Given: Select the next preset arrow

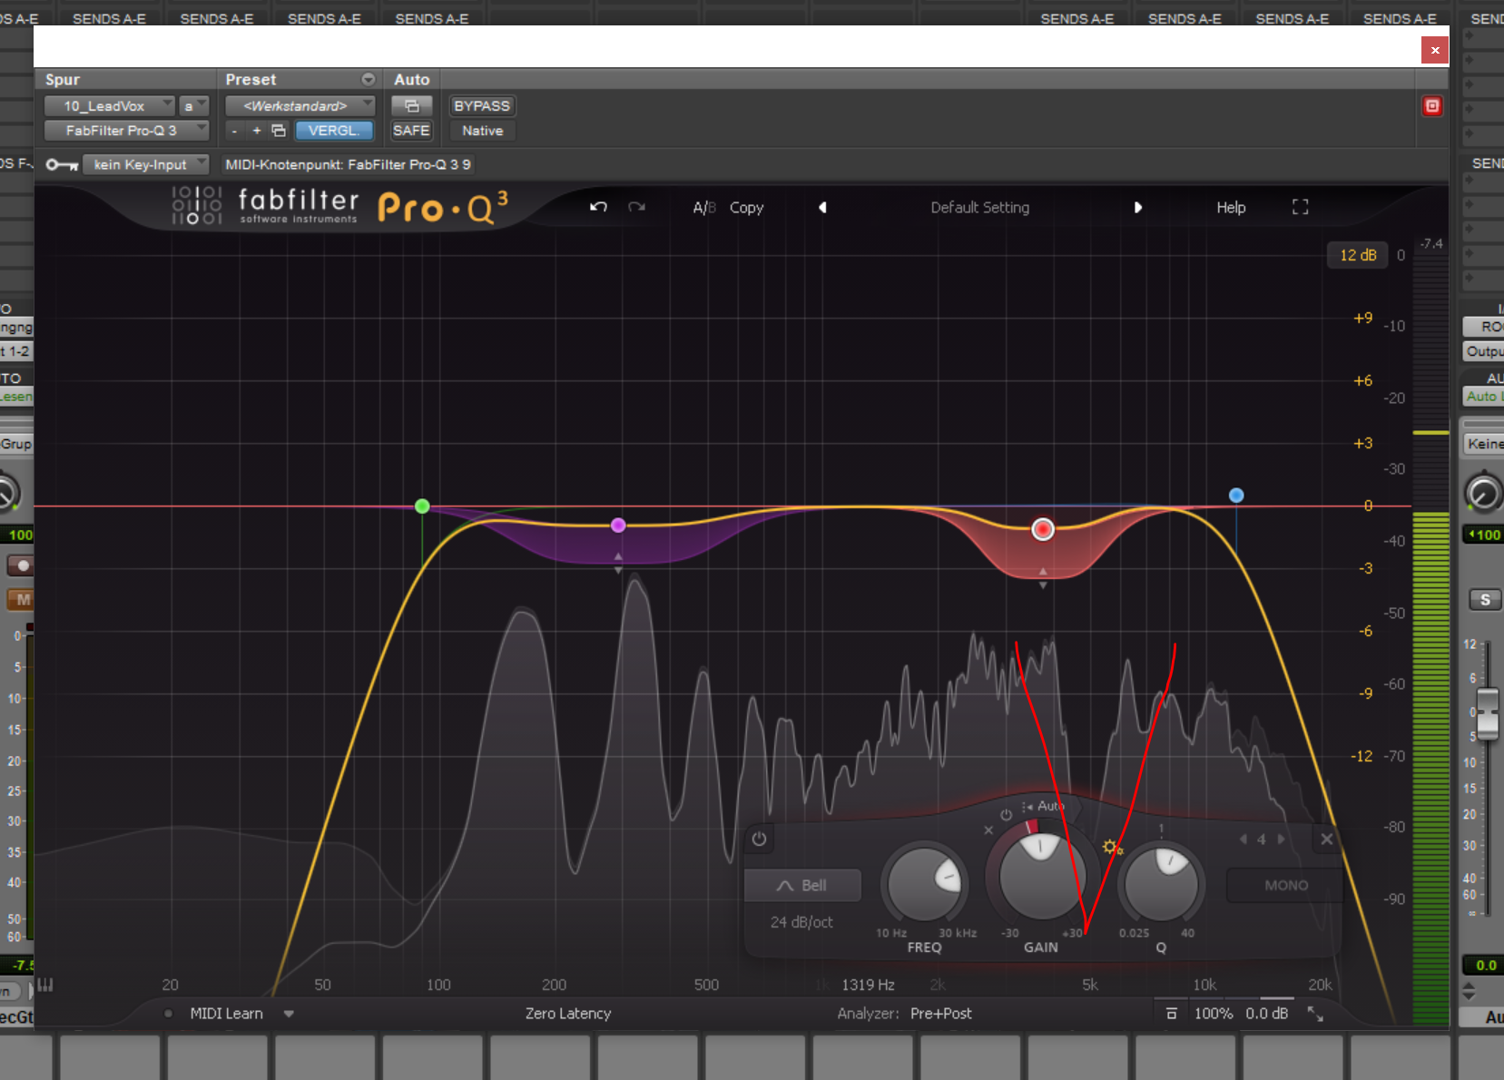Looking at the screenshot, I should pyautogui.click(x=1137, y=207).
